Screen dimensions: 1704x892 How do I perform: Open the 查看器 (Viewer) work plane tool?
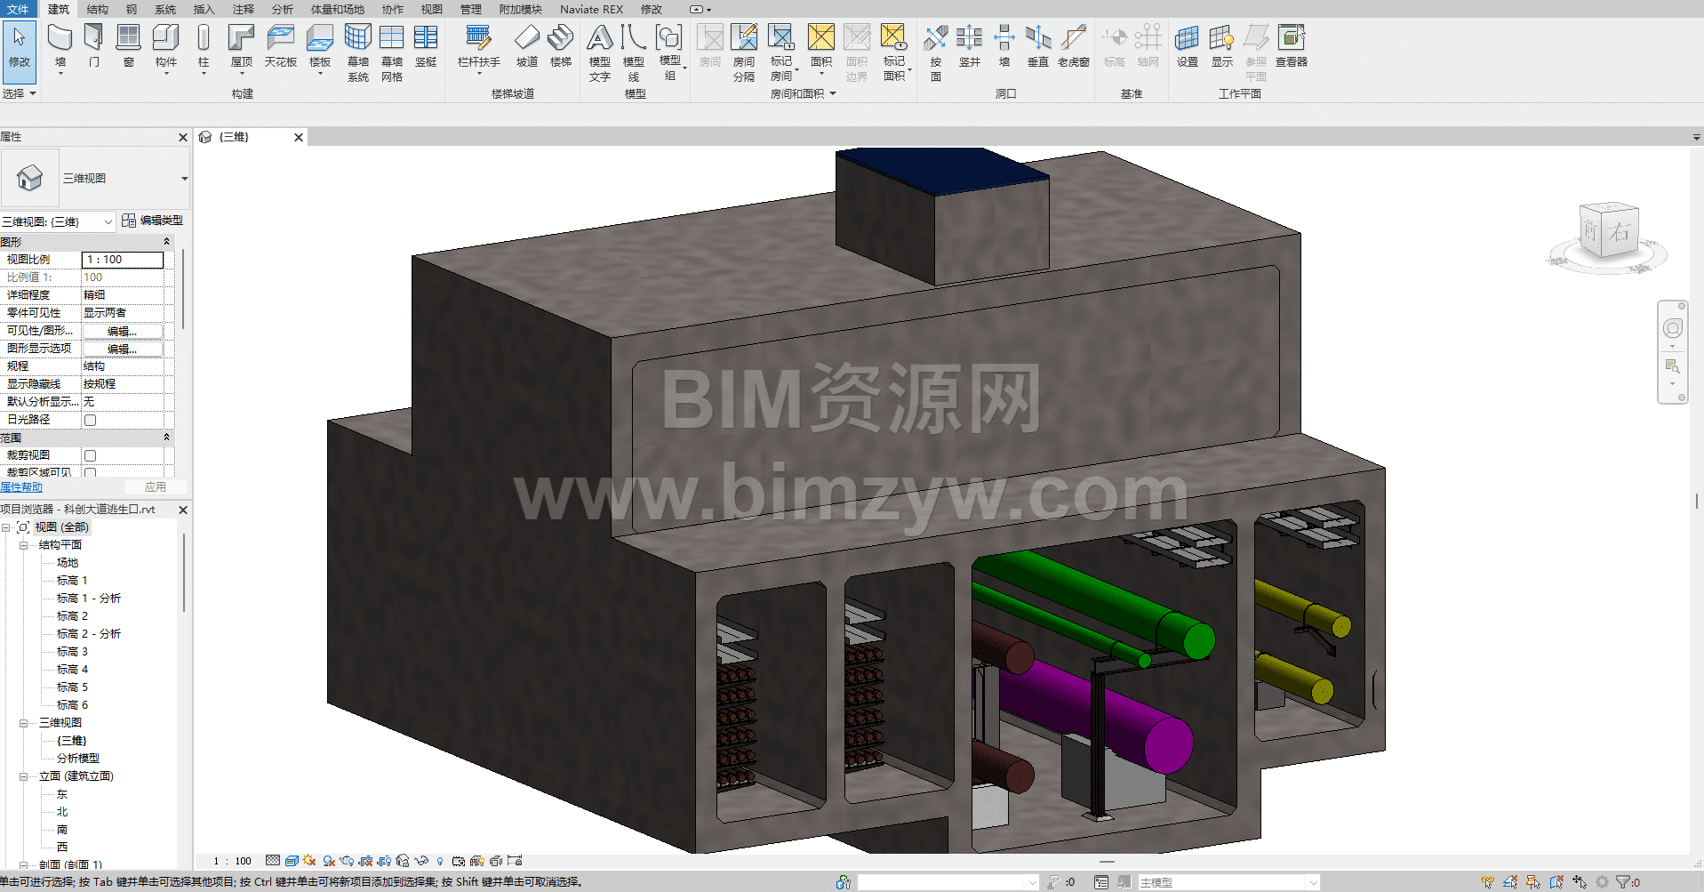(x=1292, y=46)
